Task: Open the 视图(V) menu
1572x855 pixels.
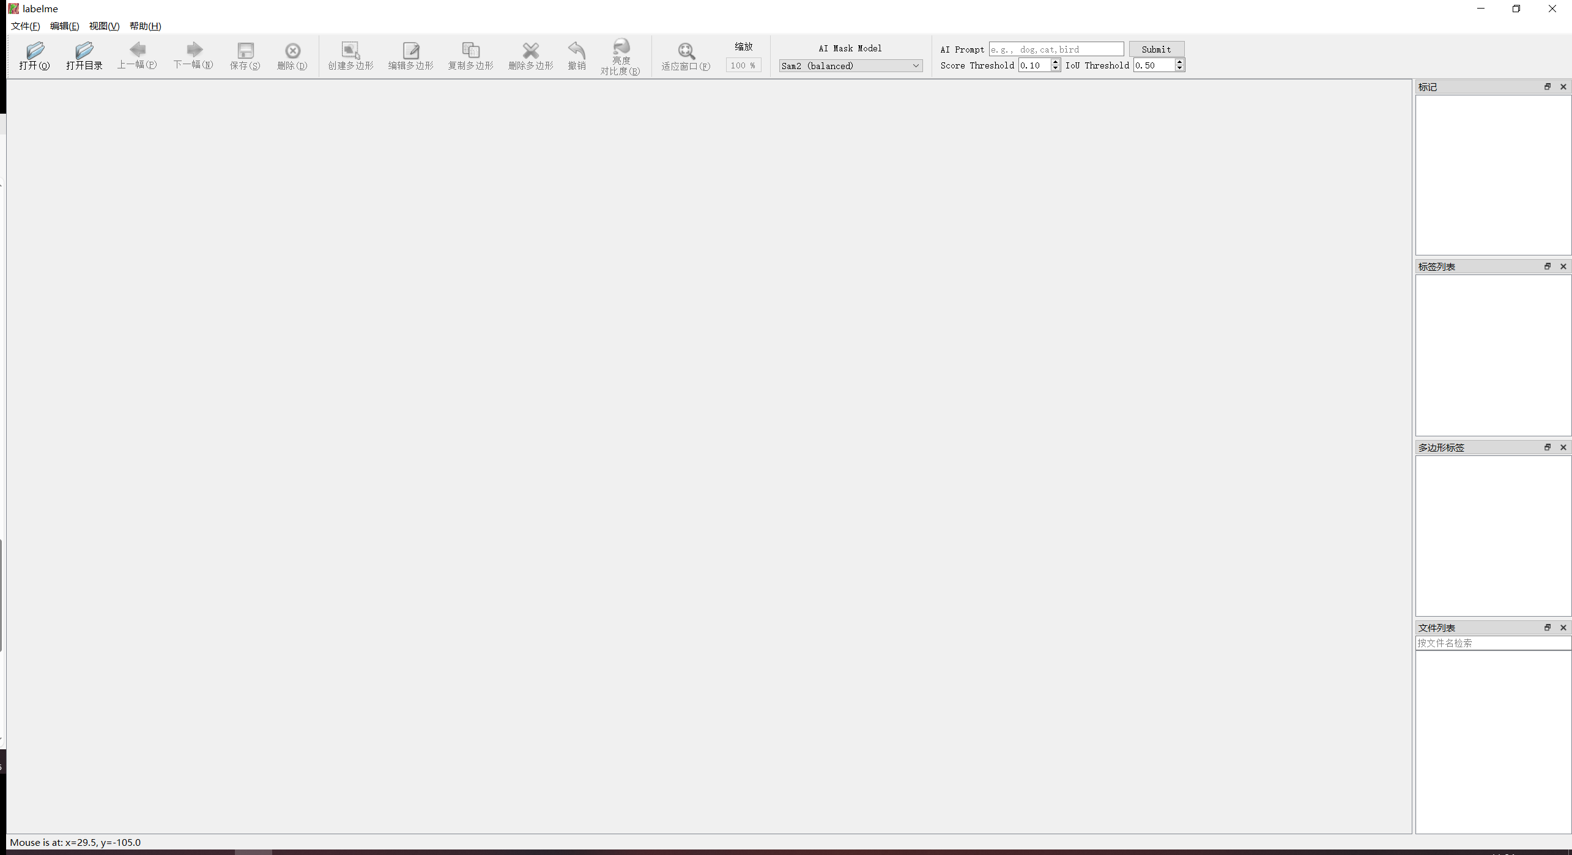Action: [x=104, y=26]
